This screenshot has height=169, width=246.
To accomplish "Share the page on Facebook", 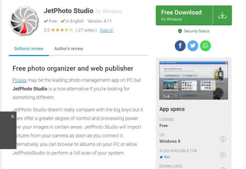I will (180, 46).
